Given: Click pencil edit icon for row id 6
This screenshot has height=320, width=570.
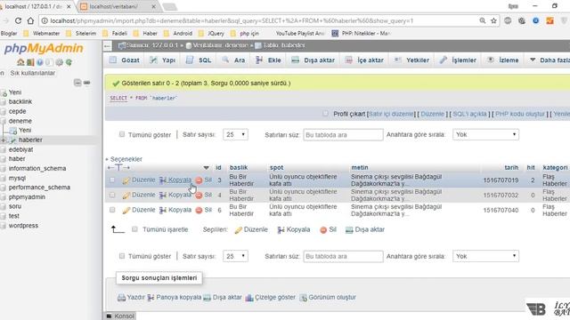Looking at the screenshot, I should coord(126,210).
